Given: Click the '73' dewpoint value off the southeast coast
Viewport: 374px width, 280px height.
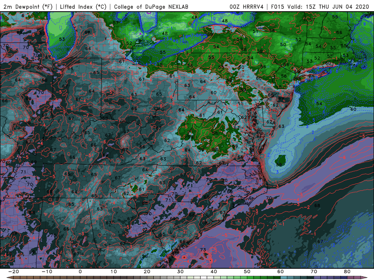Looking at the screenshot, I should (x=203, y=250).
